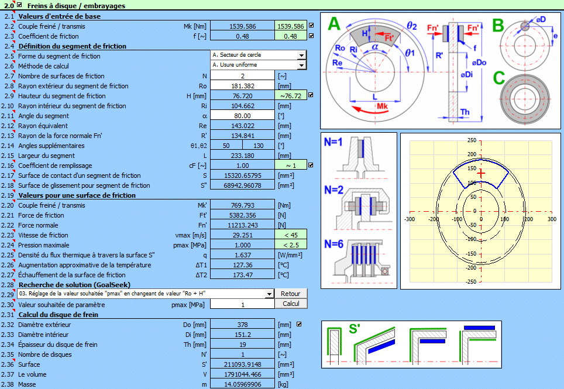Click the vmax value 29.251
Viewport: 564px width, 389px height.
242,235
